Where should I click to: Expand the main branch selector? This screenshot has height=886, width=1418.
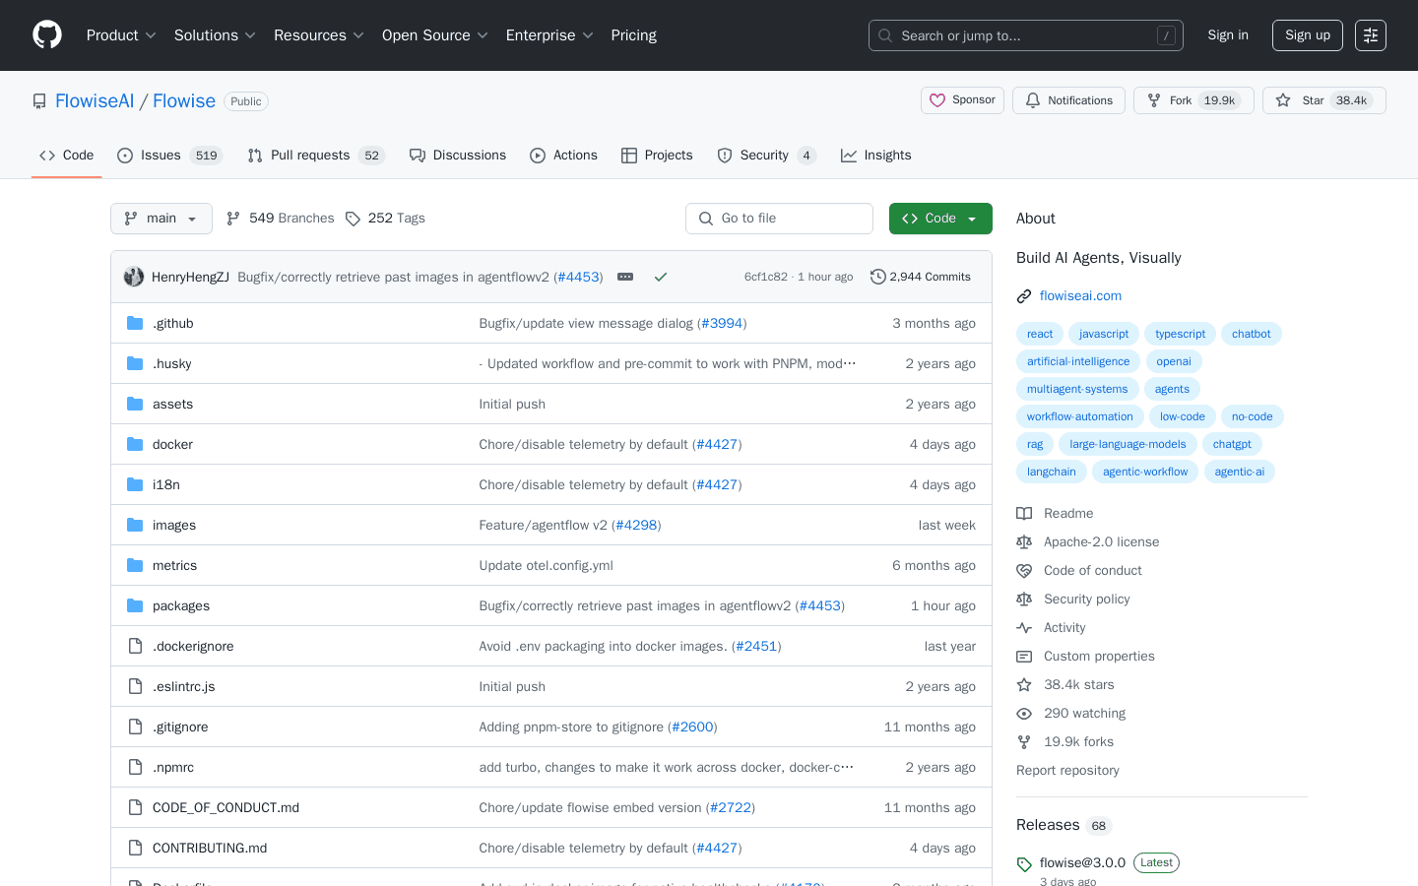161,218
